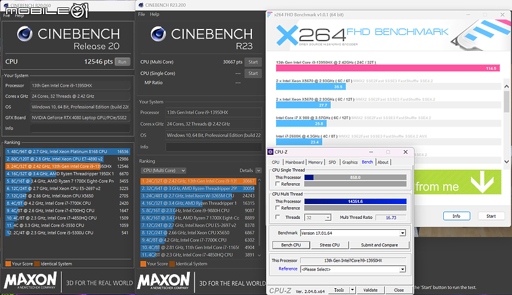The height and width of the screenshot is (295, 512).
Task: Click the Tools button in CPU-Z
Action: (339, 290)
